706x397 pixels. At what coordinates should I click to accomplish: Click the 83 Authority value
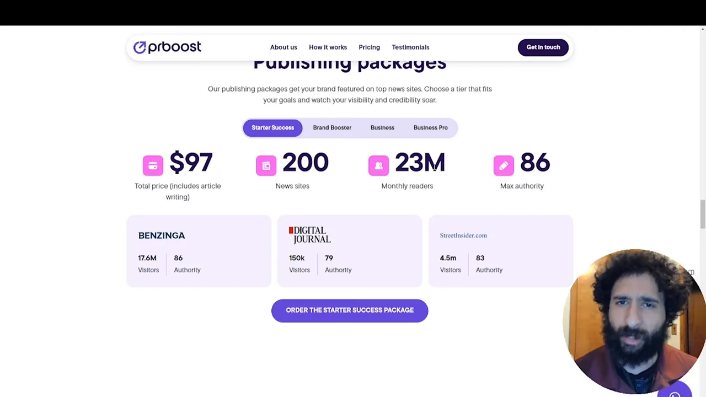(x=480, y=258)
